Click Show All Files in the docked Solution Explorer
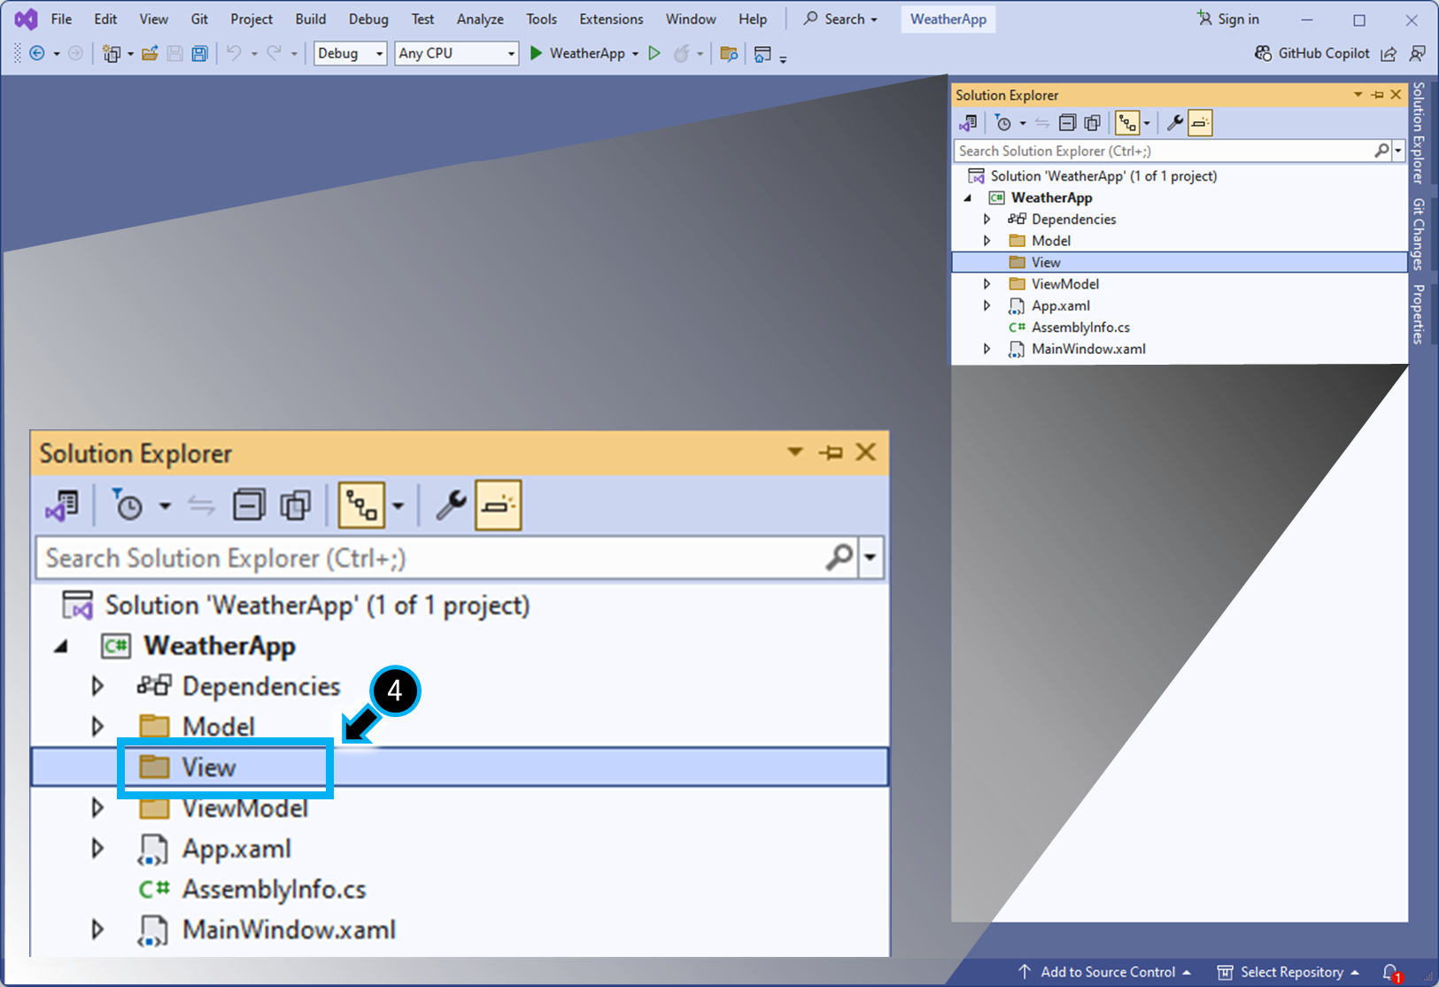This screenshot has height=987, width=1439. point(1093,123)
